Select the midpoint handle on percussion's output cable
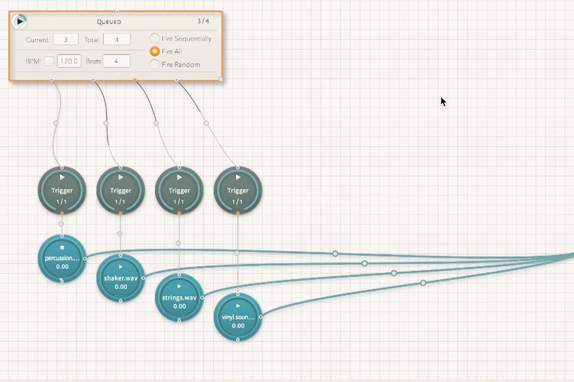 click(335, 254)
